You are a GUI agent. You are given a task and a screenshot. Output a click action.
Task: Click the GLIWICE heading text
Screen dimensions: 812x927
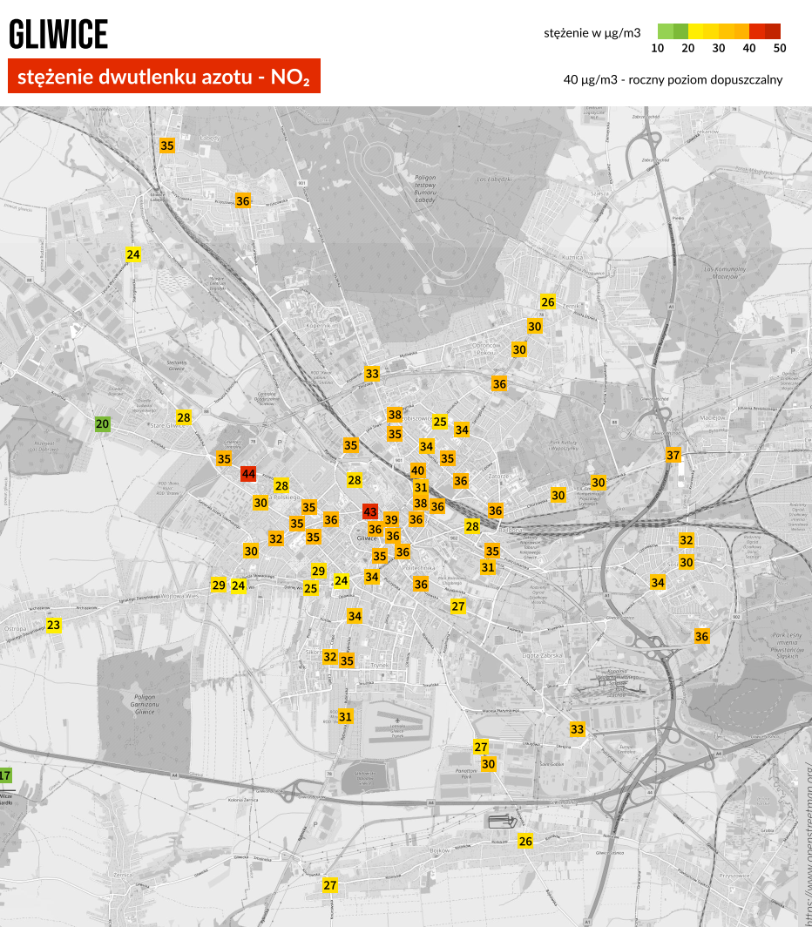(58, 35)
